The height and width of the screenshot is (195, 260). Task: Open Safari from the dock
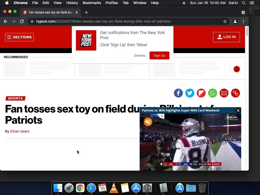(x=91, y=188)
